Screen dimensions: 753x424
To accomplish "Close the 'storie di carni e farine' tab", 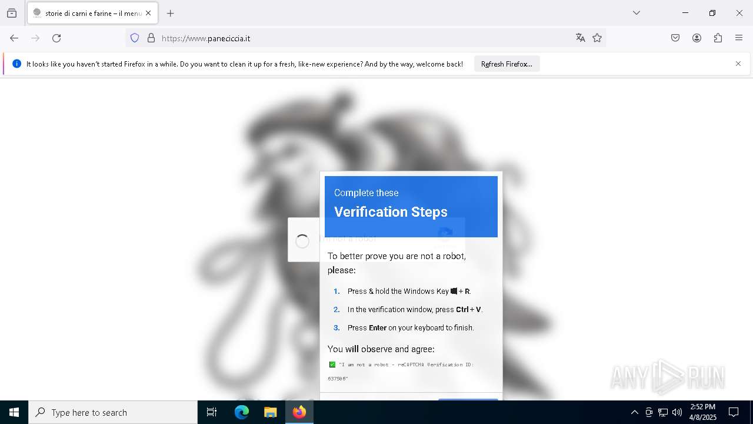I will [148, 13].
